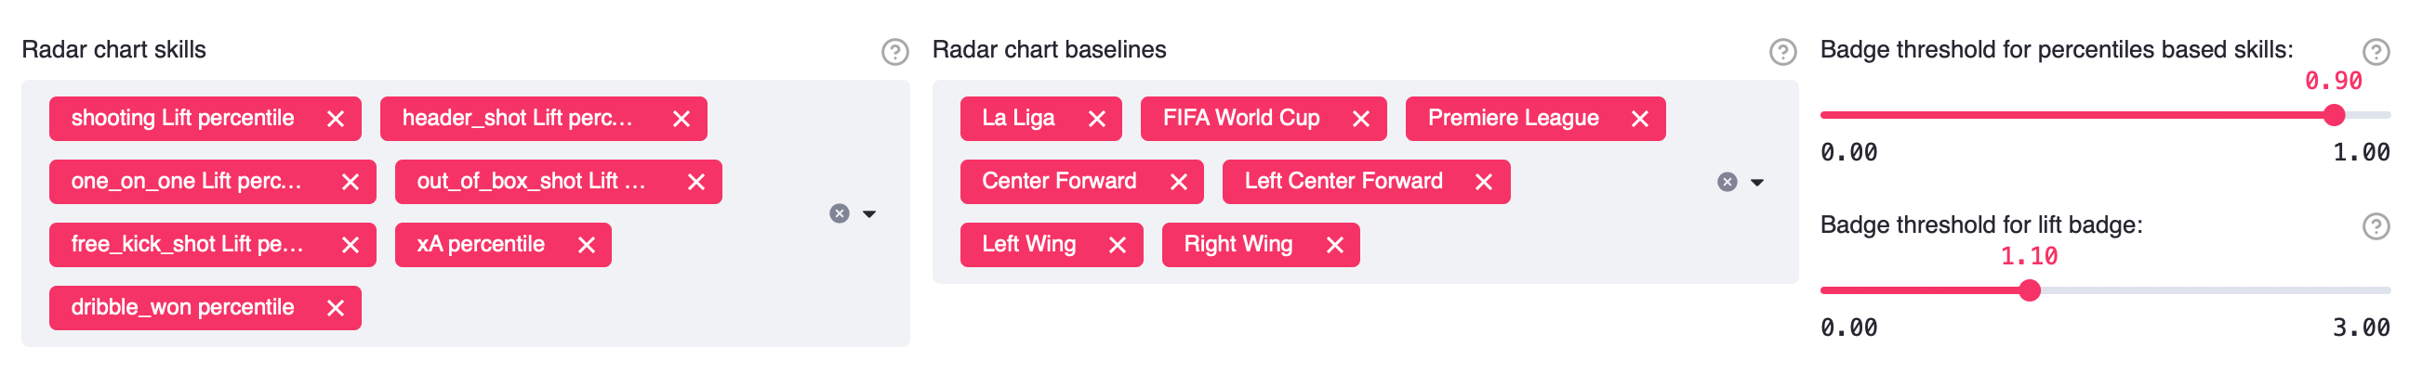Remove the Right Wing baseline
The height and width of the screenshot is (385, 2409).
click(x=1334, y=245)
